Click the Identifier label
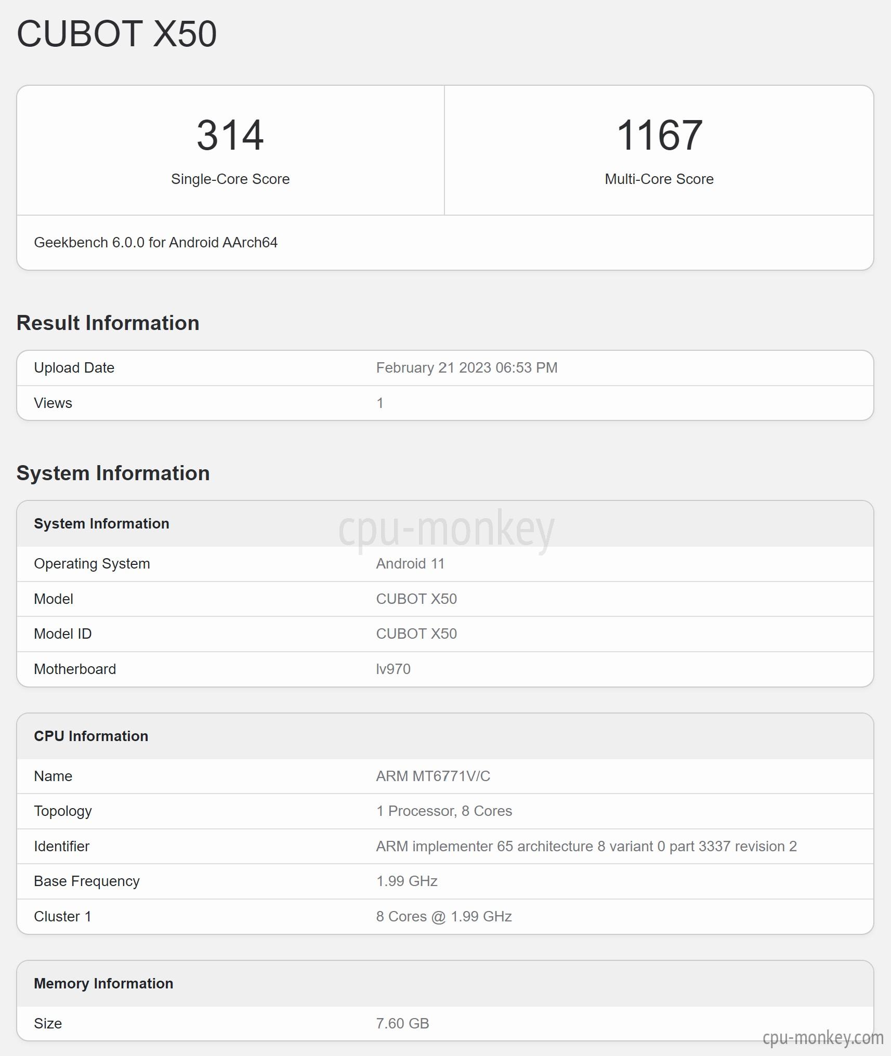This screenshot has width=891, height=1056. coord(62,846)
